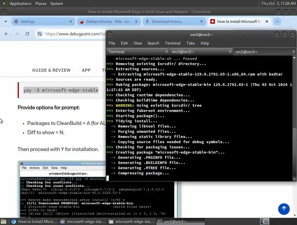Close the first tab named Terminal
The image size is (297, 225).
pos(166,51)
